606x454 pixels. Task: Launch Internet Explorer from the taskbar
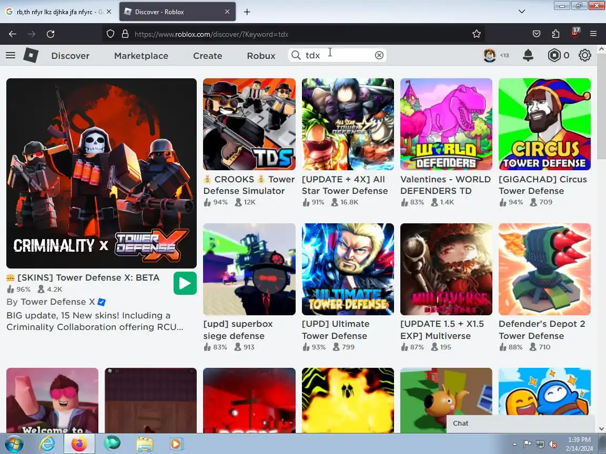pyautogui.click(x=47, y=444)
